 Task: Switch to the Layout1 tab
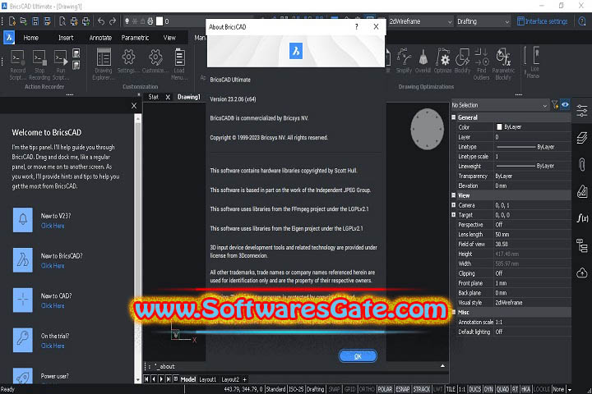[208, 379]
